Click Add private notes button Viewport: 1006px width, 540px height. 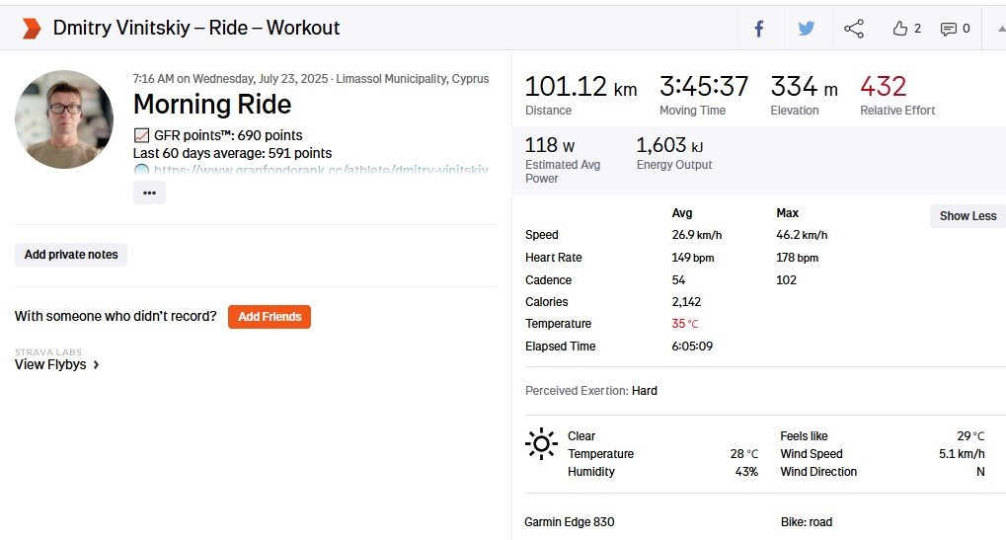[71, 255]
